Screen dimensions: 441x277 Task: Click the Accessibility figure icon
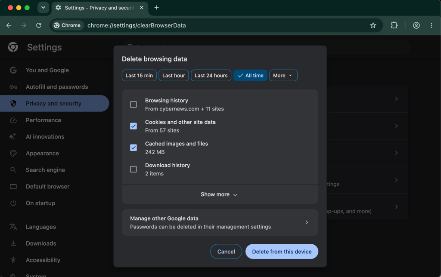coord(13,260)
